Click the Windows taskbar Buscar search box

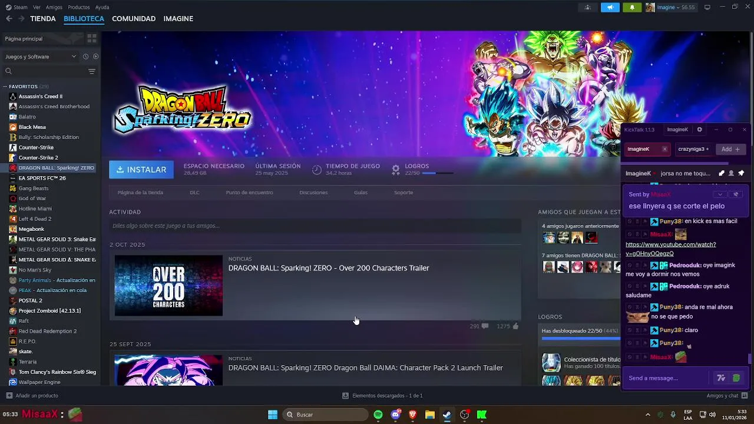[326, 415]
